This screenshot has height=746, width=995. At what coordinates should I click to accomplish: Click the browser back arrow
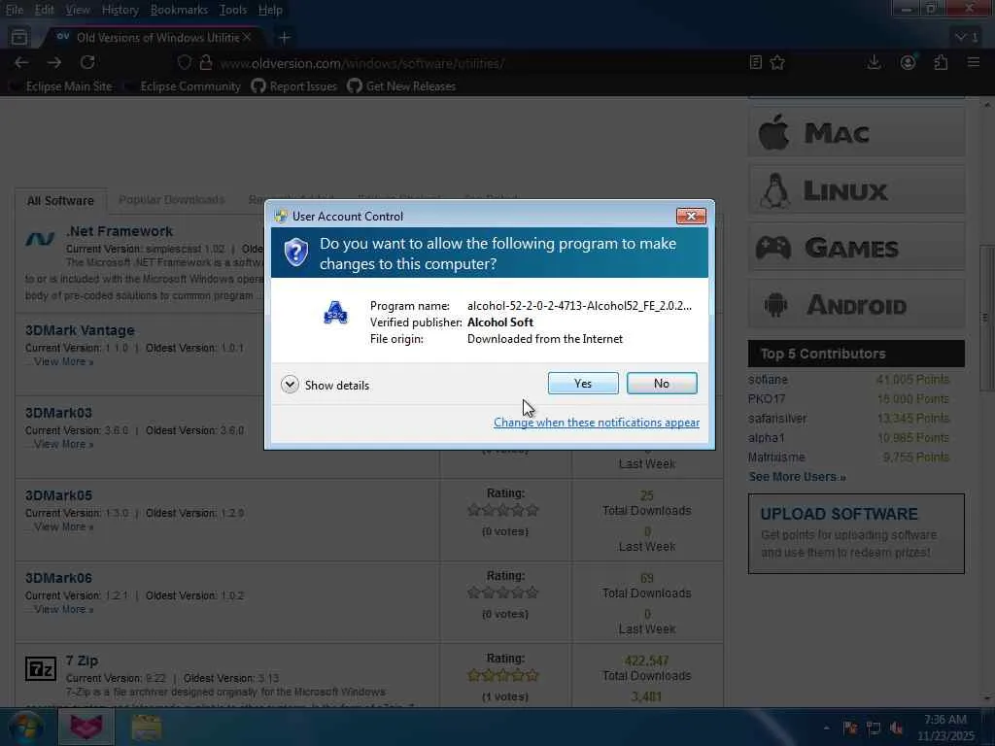[21, 62]
